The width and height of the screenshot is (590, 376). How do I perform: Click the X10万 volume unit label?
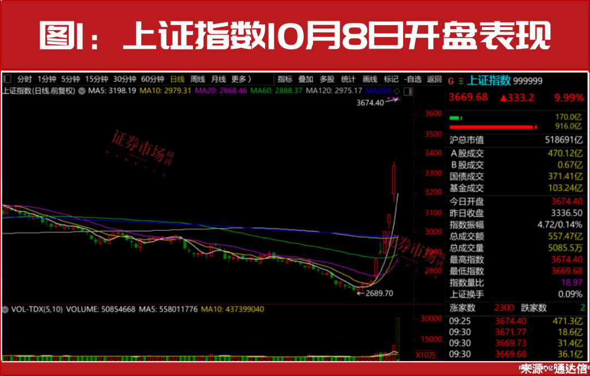pyautogui.click(x=426, y=355)
